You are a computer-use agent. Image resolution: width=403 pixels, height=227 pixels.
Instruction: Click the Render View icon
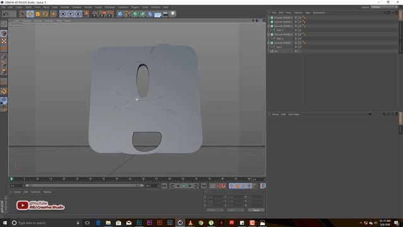95,14
